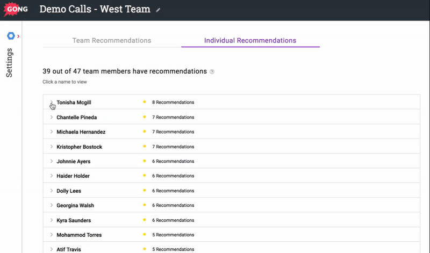Click Kyra Saunders' 6 Recommendations text
This screenshot has height=253, width=430.
pyautogui.click(x=173, y=220)
